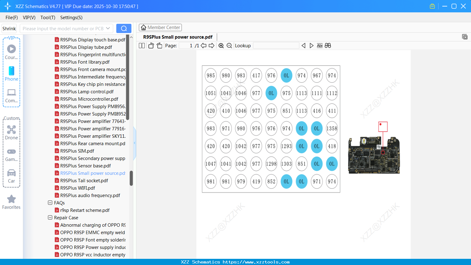This screenshot has width=471, height=265.
Task: Toggle the two-page split view icon
Action: click(142, 46)
